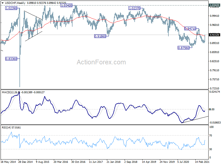Image resolution: width=221 pixels, height=165 pixels.
Task: Click the 0.75710 price axis value
Action: click(x=215, y=79)
